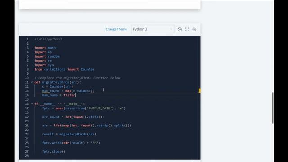Open the editor settings gear
Viewport: 288px width, 162px height.
coord(194,29)
